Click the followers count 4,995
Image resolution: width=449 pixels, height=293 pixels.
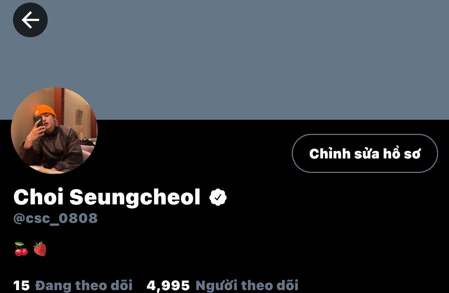(168, 285)
